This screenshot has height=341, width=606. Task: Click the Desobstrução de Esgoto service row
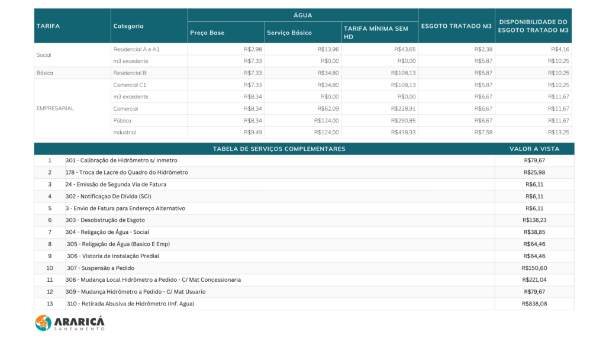pos(105,220)
